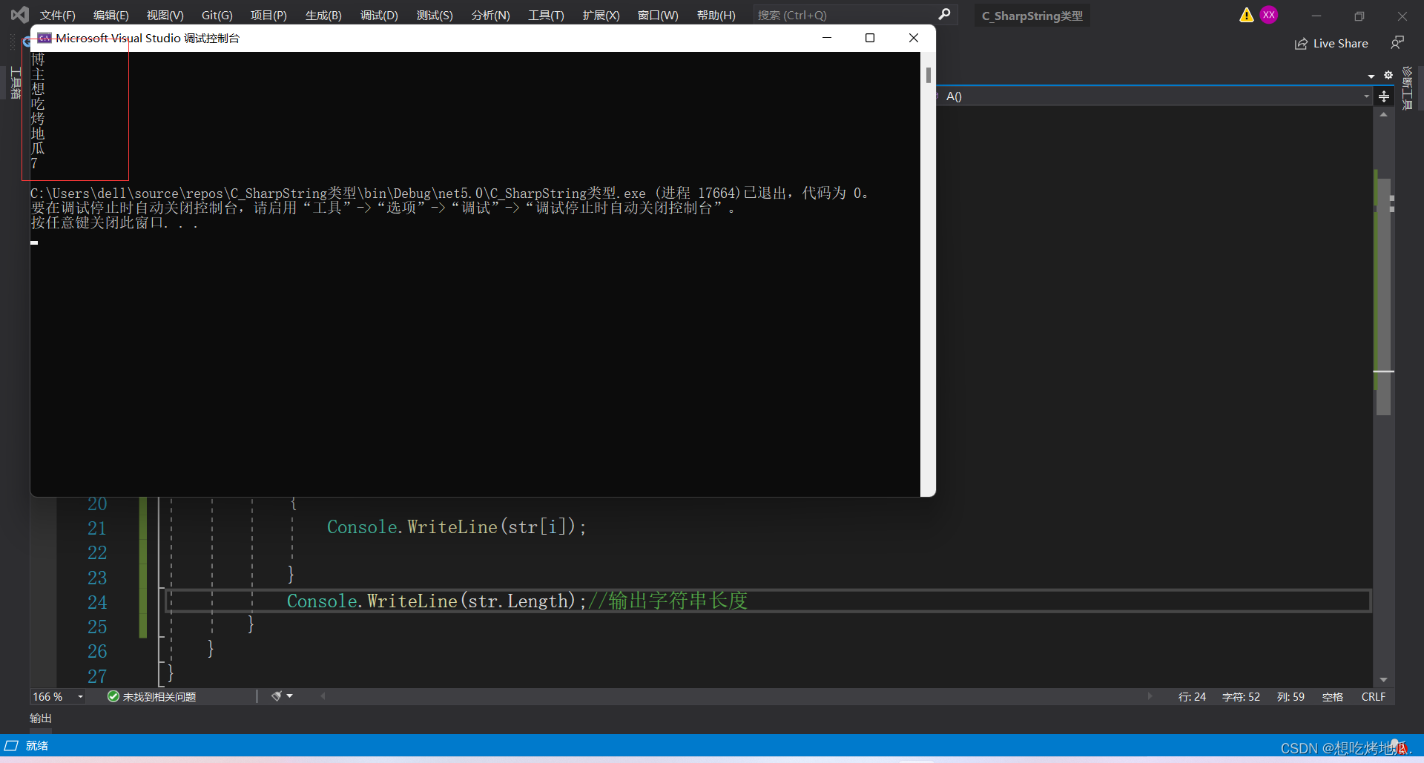This screenshot has height=763, width=1424.
Task: Open the editor settings gear icon
Action: 1388,75
